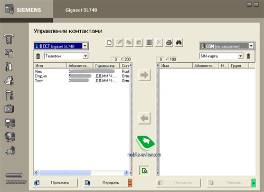Search contacts with the binoculars icon
264x192 pixels.
pos(179,43)
